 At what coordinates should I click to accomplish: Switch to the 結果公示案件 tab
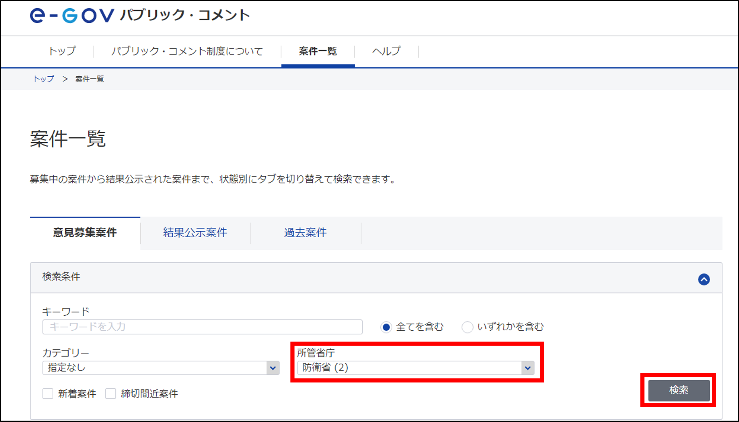coord(195,233)
